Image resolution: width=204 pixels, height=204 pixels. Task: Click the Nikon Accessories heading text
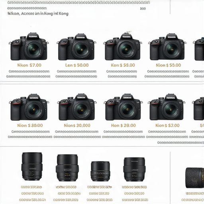38,14
